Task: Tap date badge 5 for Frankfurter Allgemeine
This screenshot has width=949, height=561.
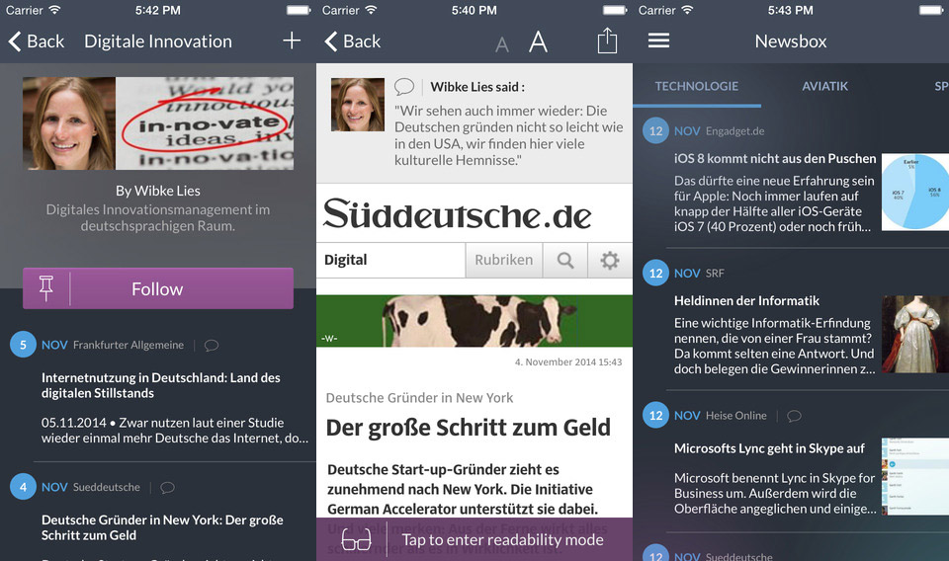Action: 23,345
